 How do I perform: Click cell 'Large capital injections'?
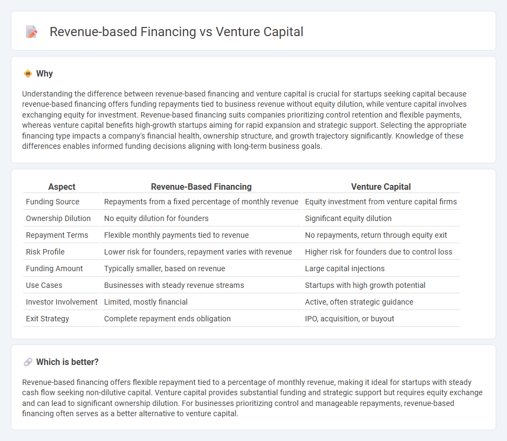(381, 268)
